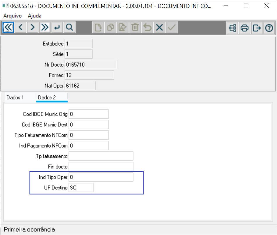Print the document with printer icon
The image size is (277, 235).
tap(245, 28)
